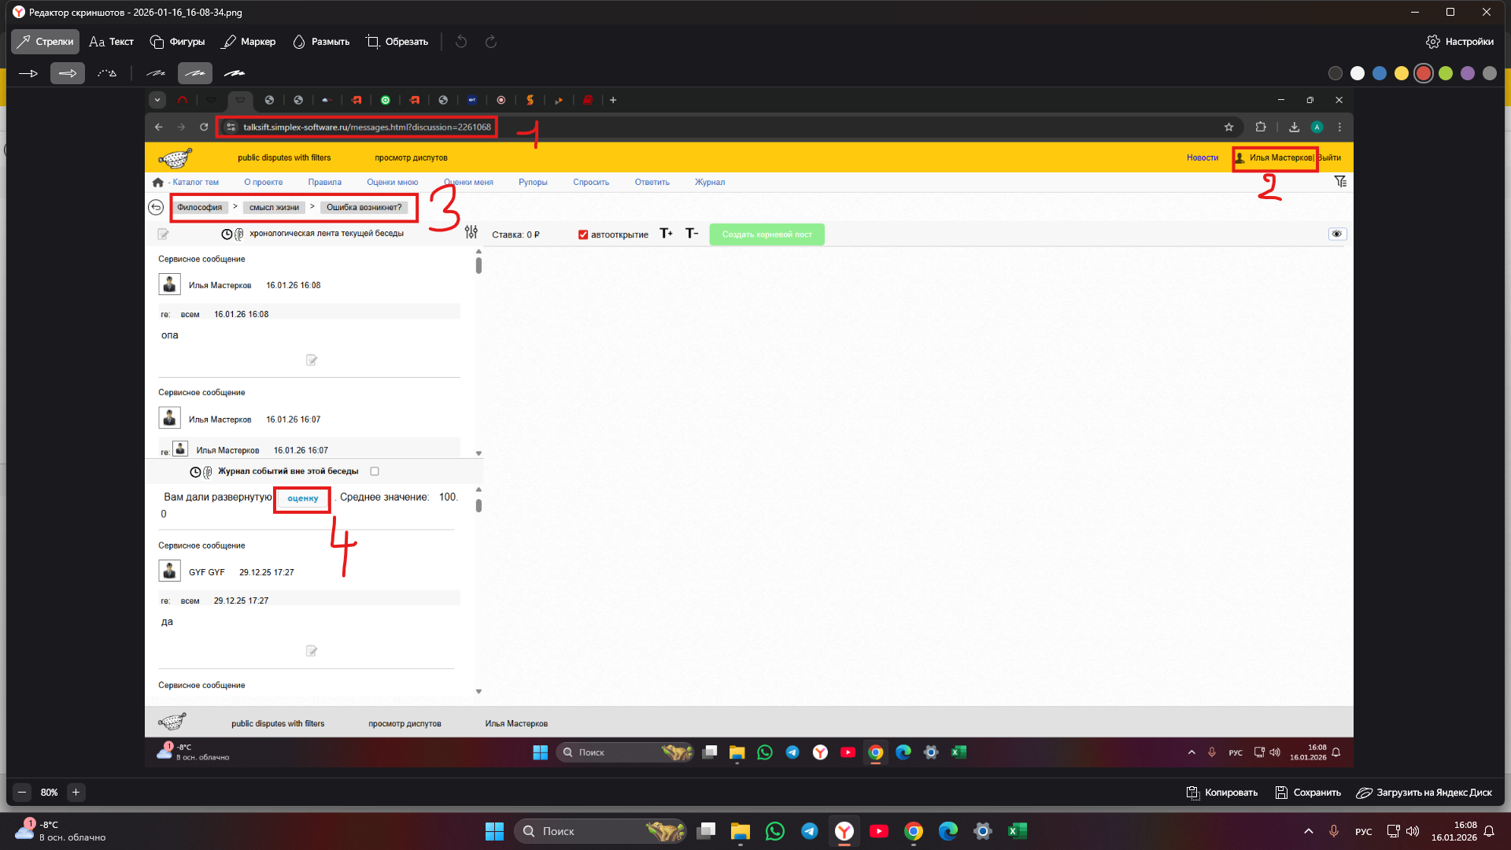The image size is (1511, 850).
Task: Decrease zoom with the minus button
Action: point(22,793)
